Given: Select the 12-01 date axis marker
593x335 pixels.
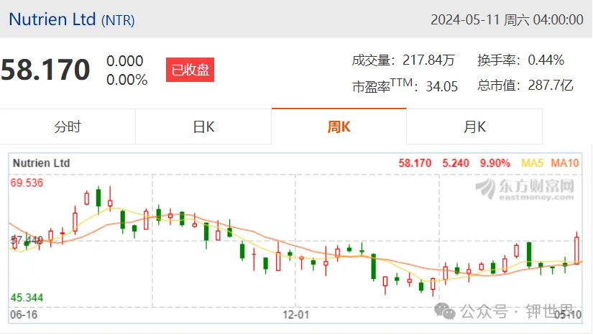Looking at the screenshot, I should (x=295, y=315).
